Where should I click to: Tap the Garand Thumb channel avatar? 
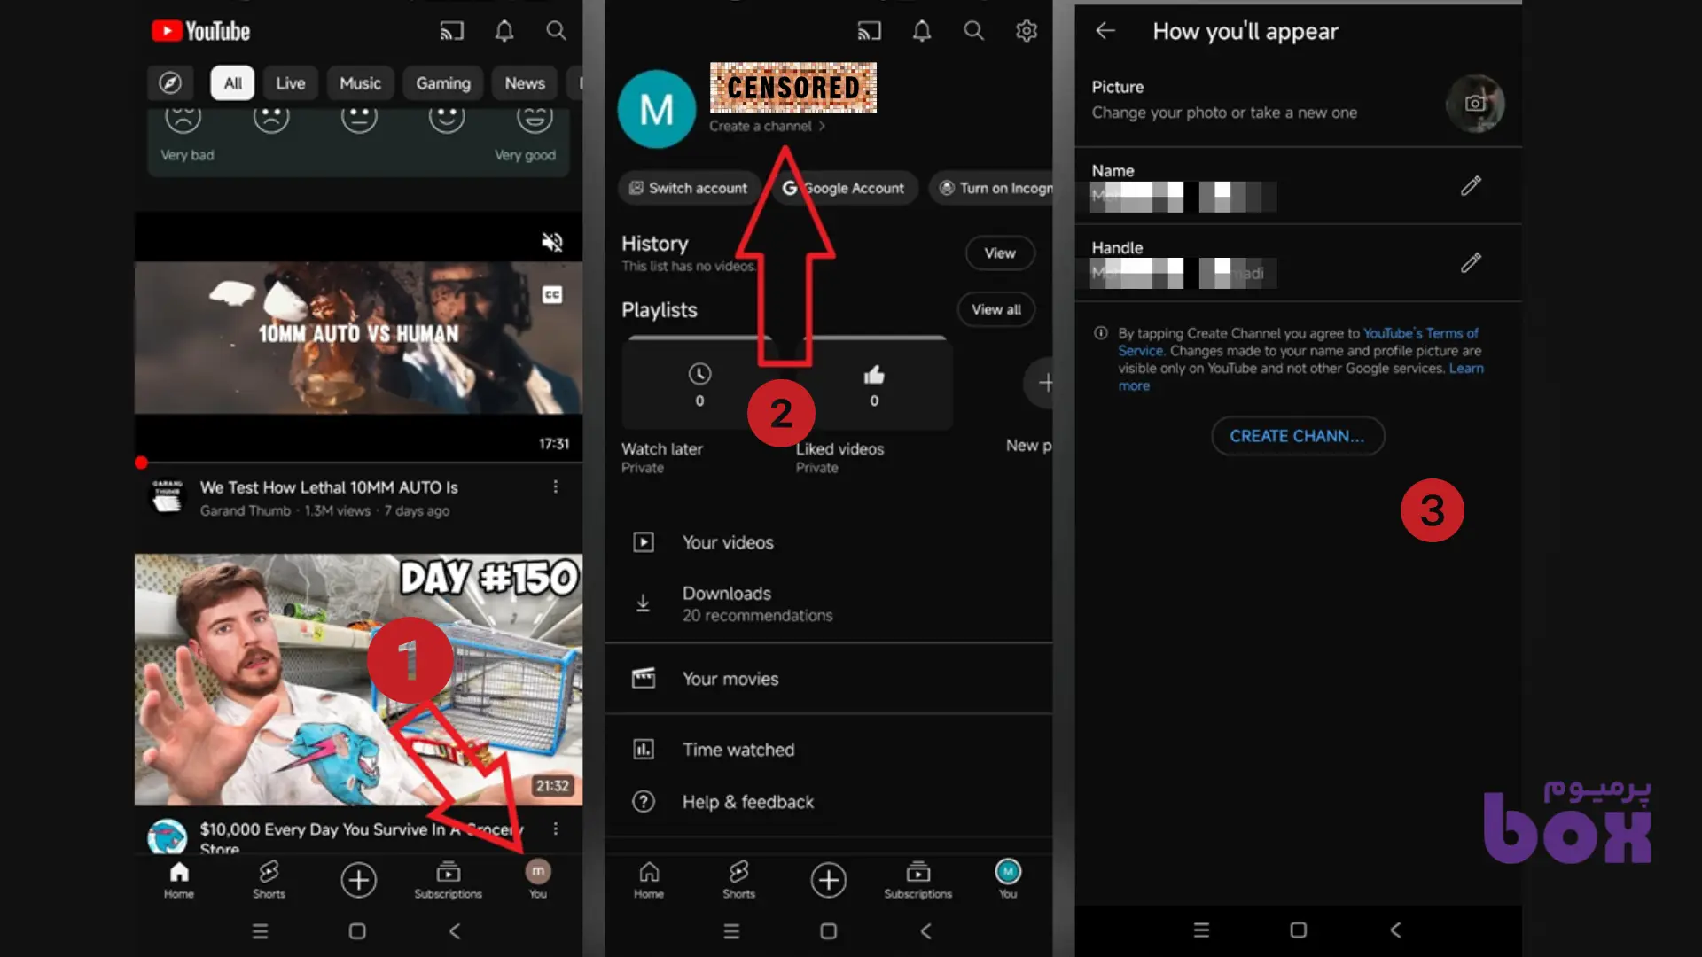(168, 498)
